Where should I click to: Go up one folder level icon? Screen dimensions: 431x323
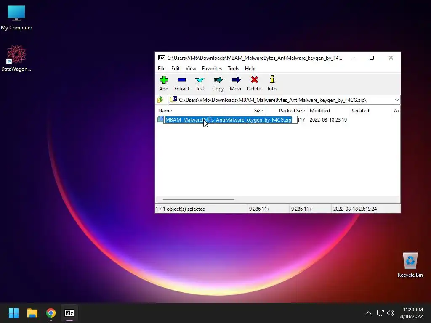click(x=160, y=100)
